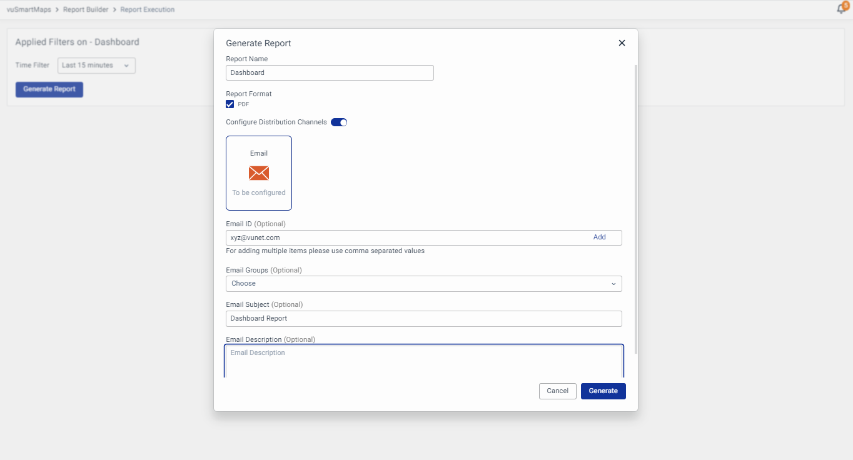Uncheck the PDF report format checkbox
The width and height of the screenshot is (853, 460).
230,104
